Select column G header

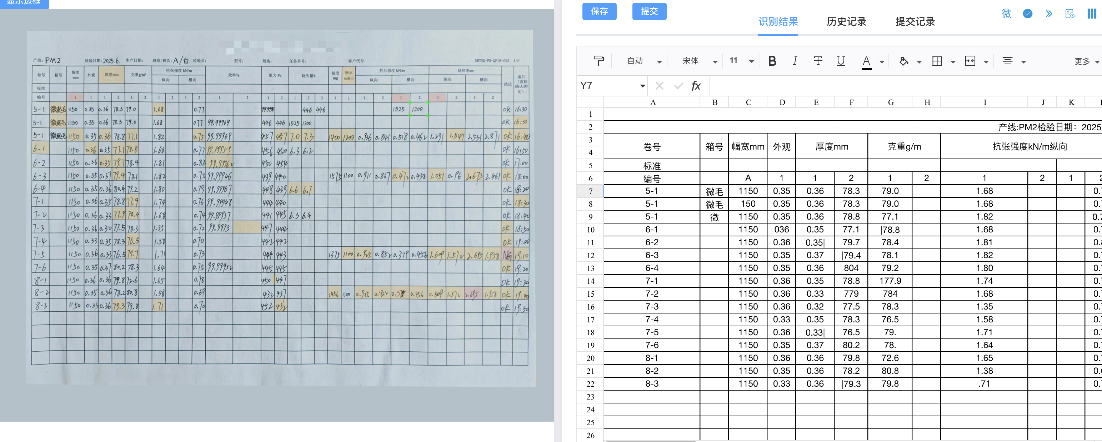pyautogui.click(x=890, y=102)
